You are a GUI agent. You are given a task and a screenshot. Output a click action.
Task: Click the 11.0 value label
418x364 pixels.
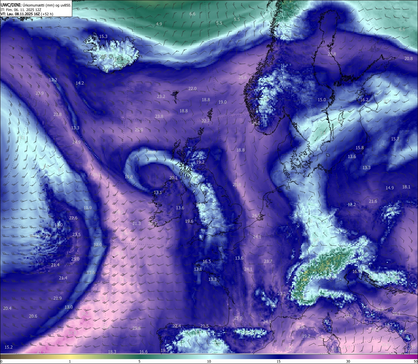pyautogui.click(x=58, y=225)
